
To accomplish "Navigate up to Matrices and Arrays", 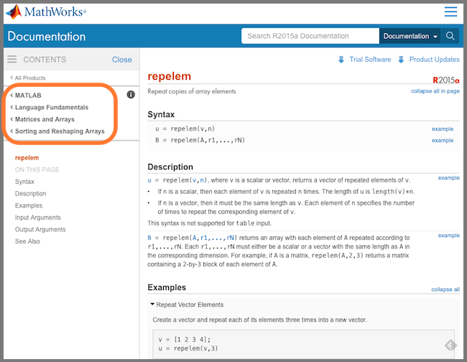I will pos(45,119).
